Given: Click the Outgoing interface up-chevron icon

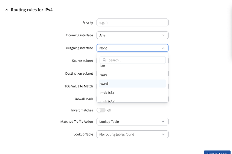Looking at the screenshot, I should [x=163, y=48].
